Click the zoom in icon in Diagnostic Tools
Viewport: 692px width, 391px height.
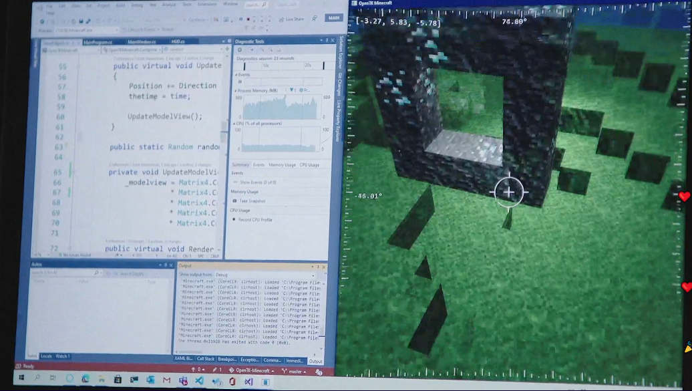pyautogui.click(x=262, y=50)
